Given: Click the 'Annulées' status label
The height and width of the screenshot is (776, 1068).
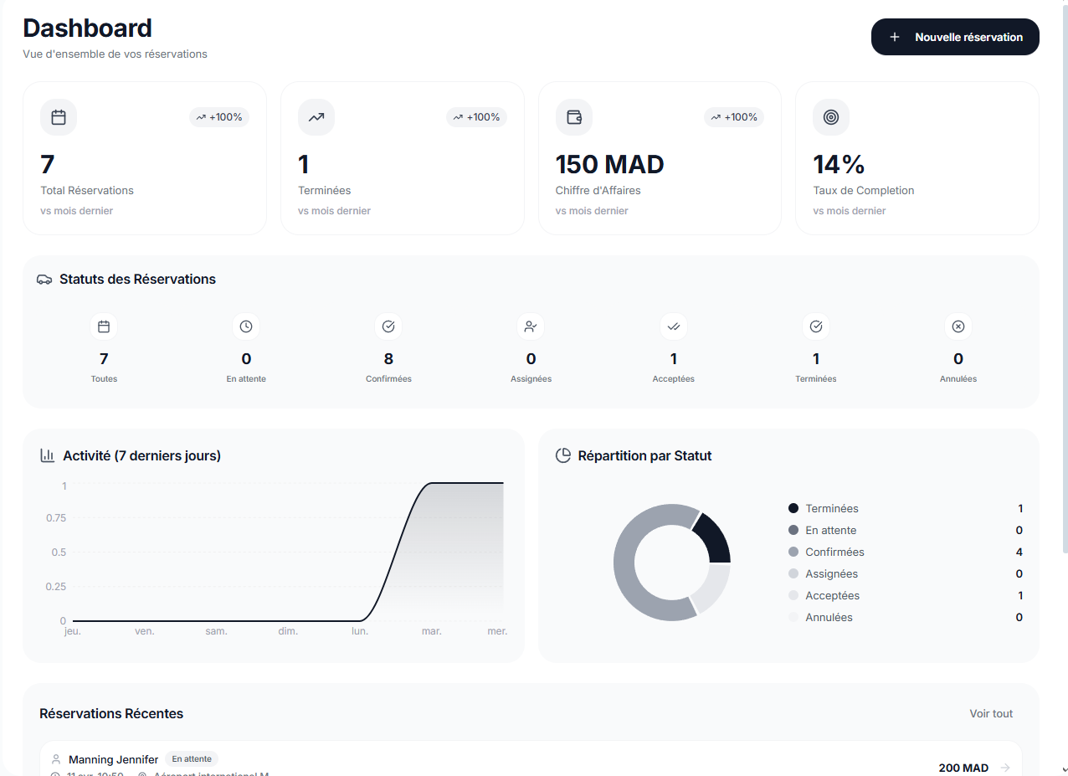Looking at the screenshot, I should (958, 378).
